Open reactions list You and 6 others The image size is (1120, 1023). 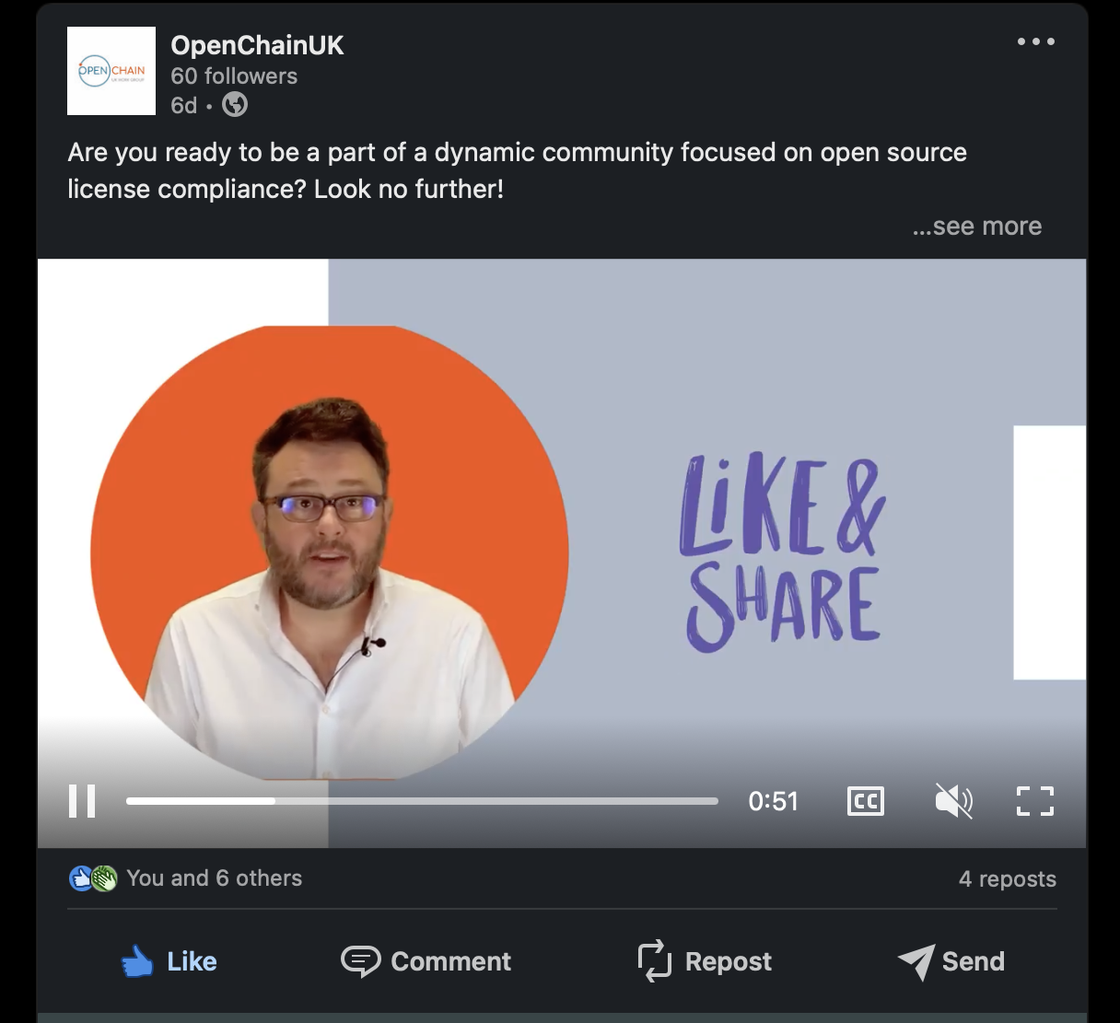coord(215,878)
